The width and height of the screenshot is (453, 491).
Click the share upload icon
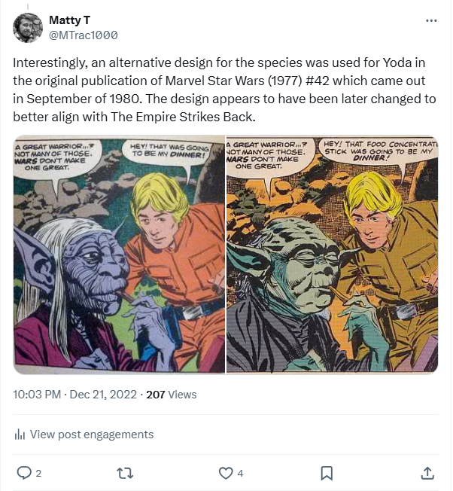point(427,473)
